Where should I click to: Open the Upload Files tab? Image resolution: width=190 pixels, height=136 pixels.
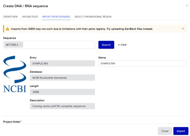click(30, 16)
